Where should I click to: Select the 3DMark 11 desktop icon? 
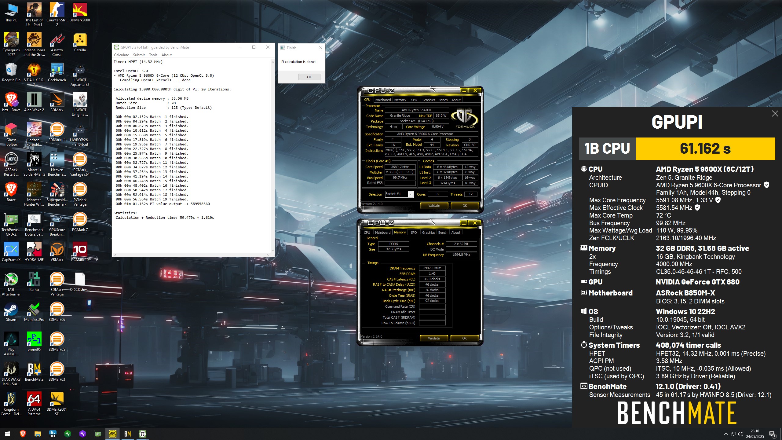pyautogui.click(x=57, y=132)
